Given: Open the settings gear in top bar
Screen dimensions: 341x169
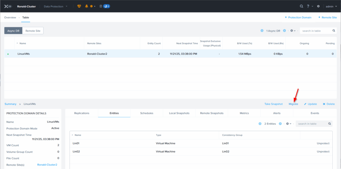Looking at the screenshot, I should tap(318, 6).
